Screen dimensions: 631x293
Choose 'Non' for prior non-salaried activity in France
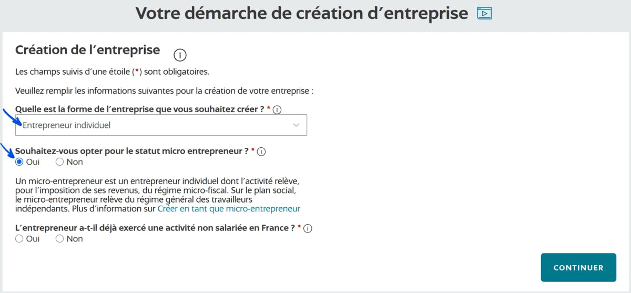pos(59,239)
